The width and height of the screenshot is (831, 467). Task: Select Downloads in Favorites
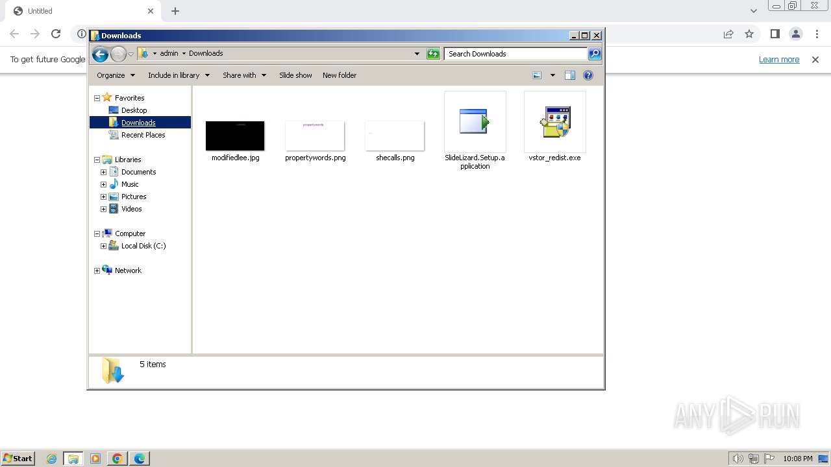[x=138, y=123]
